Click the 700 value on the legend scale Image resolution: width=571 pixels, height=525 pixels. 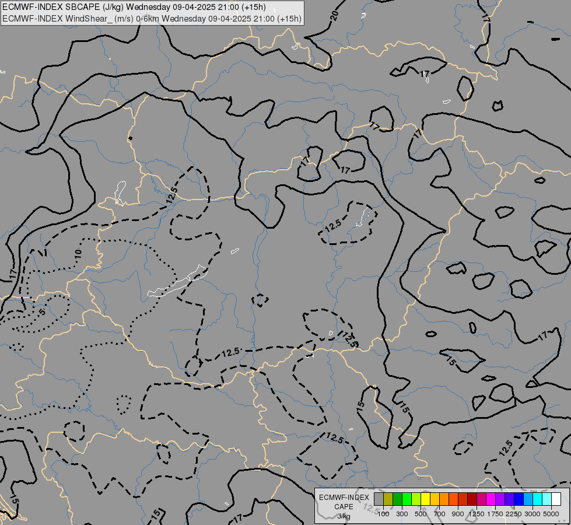(x=440, y=514)
